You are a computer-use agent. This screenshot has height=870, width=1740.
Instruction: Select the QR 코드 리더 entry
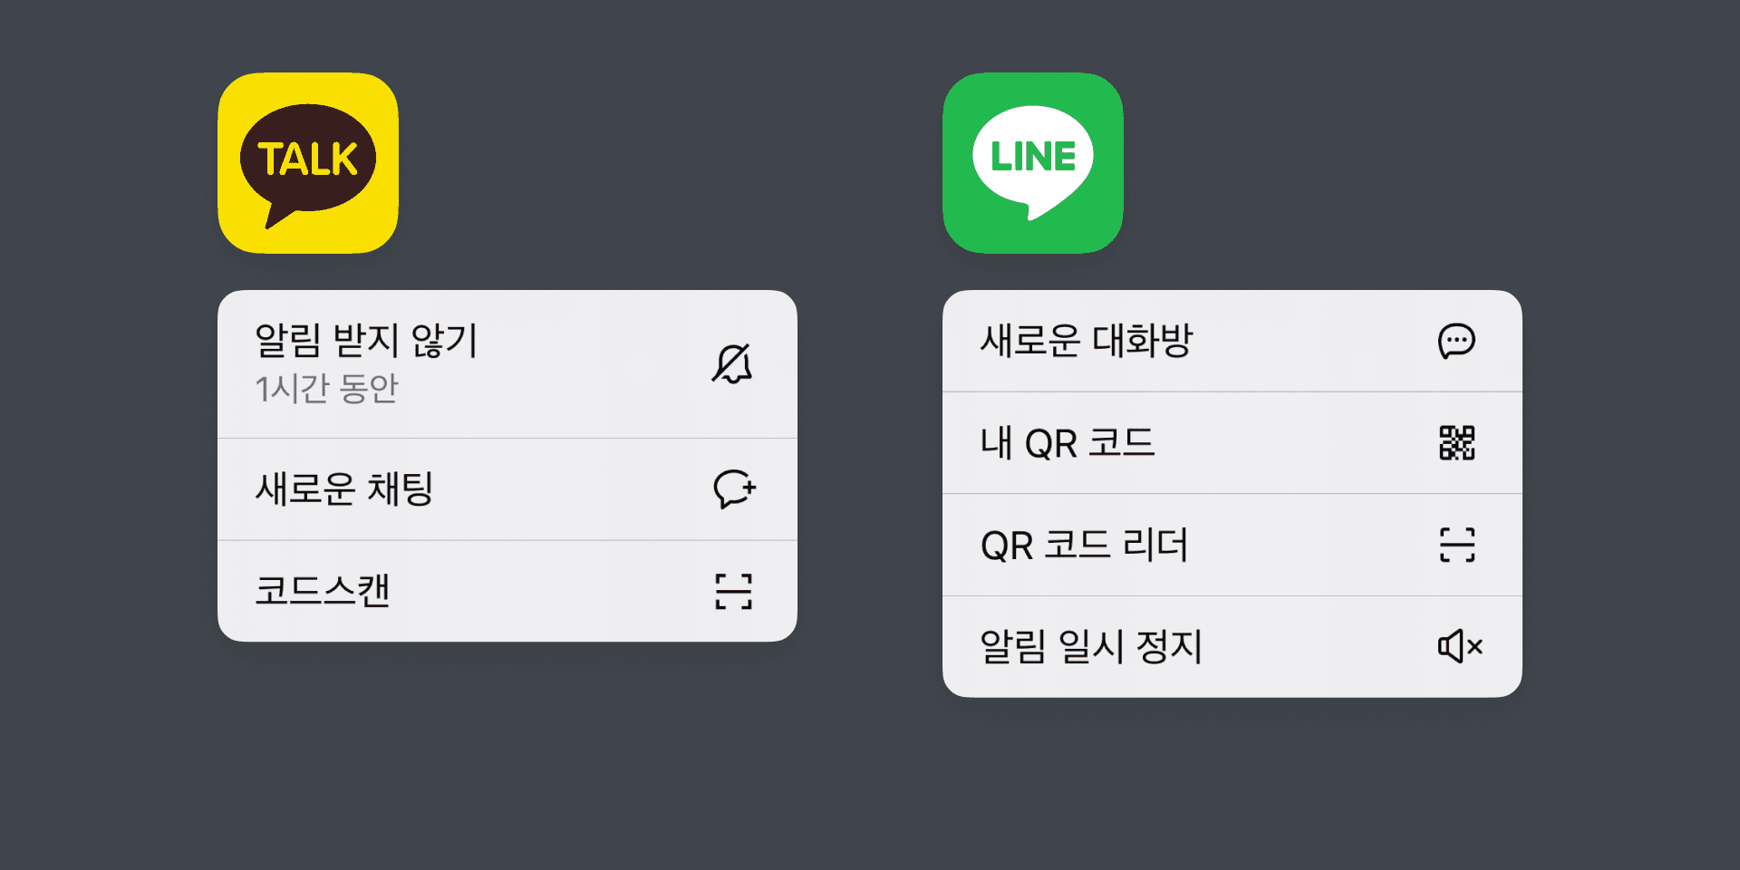[1232, 545]
